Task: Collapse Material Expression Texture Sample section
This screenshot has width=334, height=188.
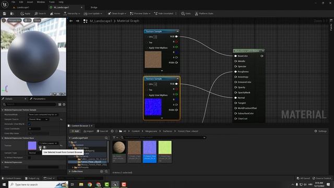Action: pos(3,110)
